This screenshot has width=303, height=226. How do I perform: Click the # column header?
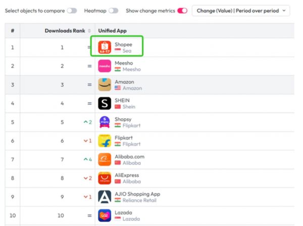click(x=12, y=31)
